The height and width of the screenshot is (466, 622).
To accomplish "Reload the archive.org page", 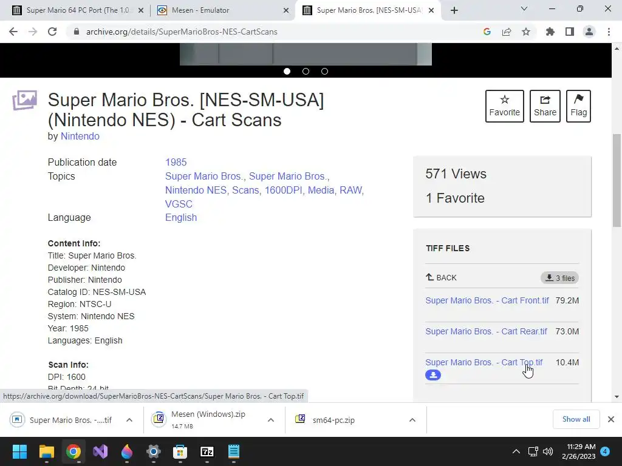I will [x=52, y=32].
